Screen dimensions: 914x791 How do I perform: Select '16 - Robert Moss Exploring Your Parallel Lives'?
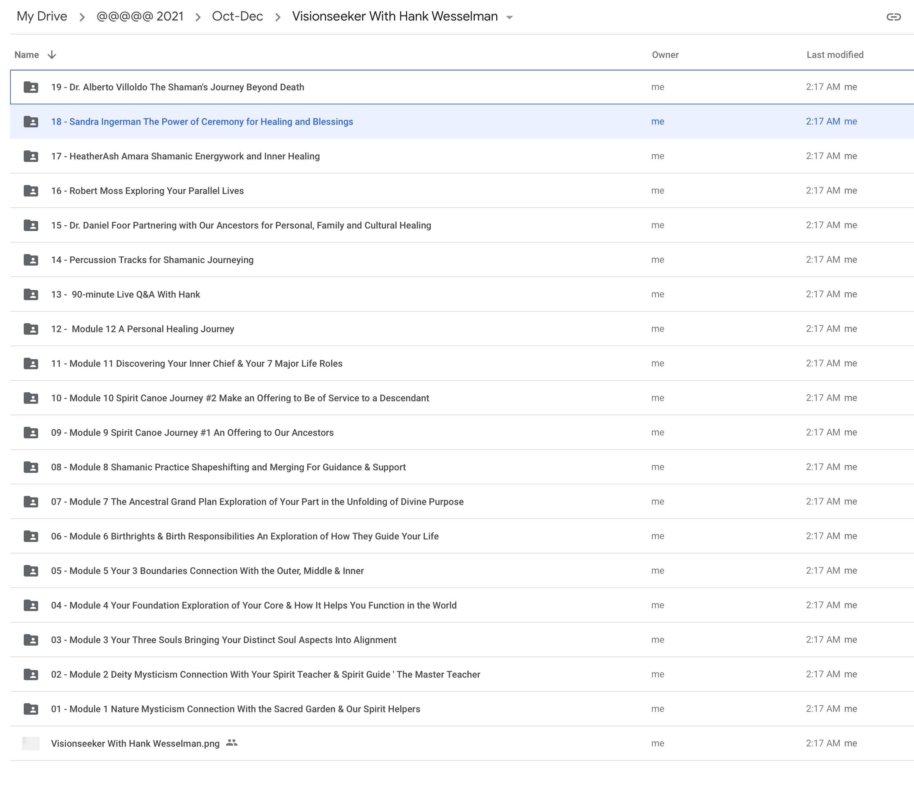click(148, 191)
